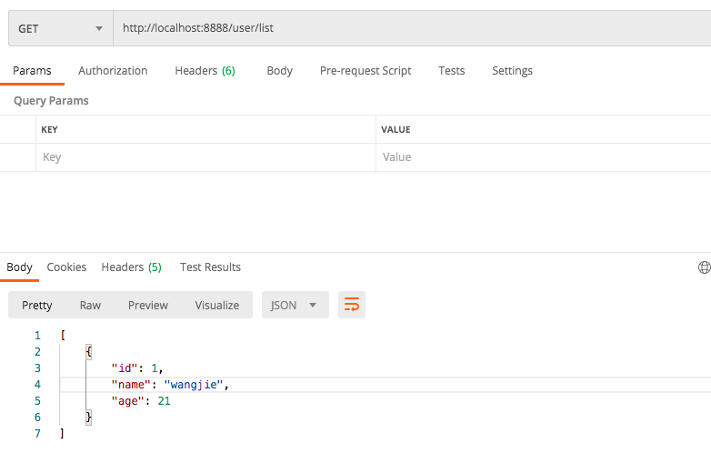711x463 pixels.
Task: Click the "age" key in response
Action: [x=128, y=401]
